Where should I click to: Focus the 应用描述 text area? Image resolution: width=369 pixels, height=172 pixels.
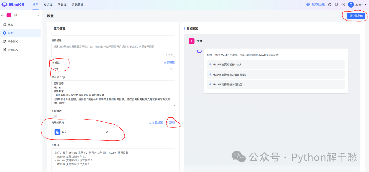(113, 50)
